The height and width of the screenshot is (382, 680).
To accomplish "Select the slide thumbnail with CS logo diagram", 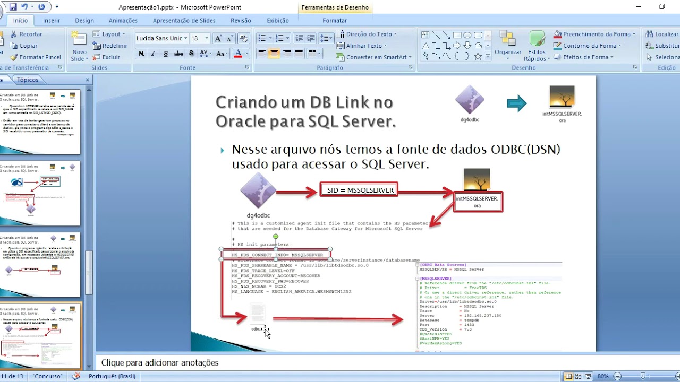I will pos(40,193).
